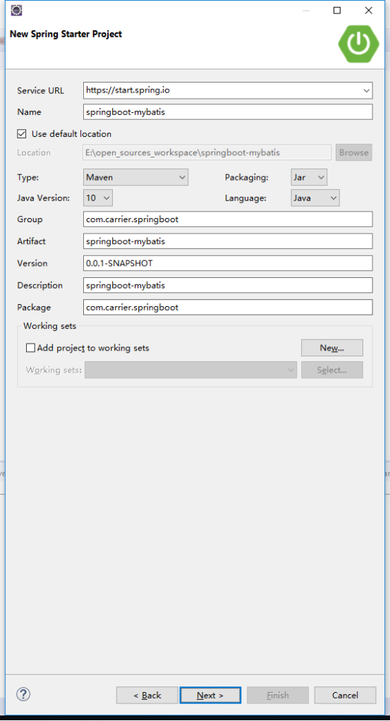Click the Next button
This screenshot has width=390, height=721.
(210, 696)
